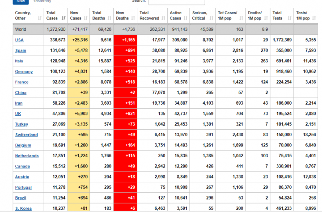Select World total cases 1,272,900

(55, 29)
